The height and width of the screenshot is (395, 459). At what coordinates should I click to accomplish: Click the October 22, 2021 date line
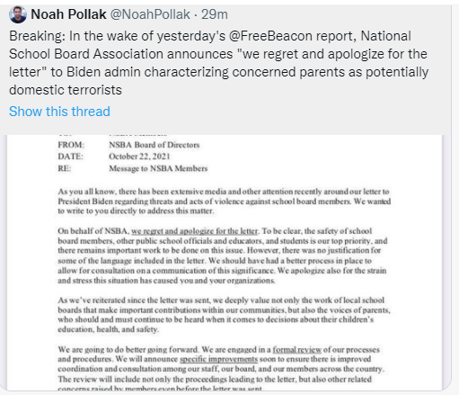click(139, 157)
